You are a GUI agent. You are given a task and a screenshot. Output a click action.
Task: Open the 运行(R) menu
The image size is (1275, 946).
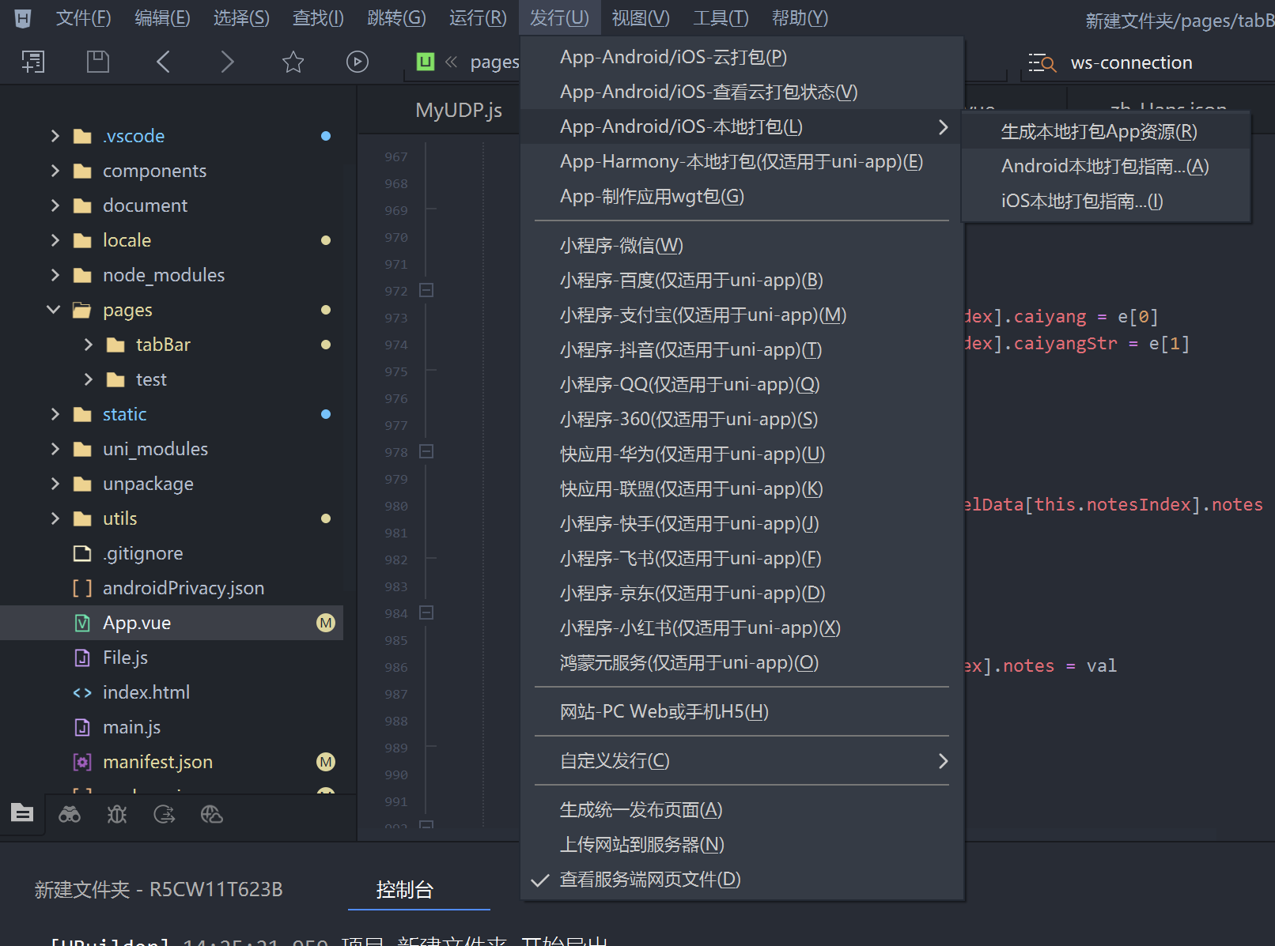[x=478, y=18]
